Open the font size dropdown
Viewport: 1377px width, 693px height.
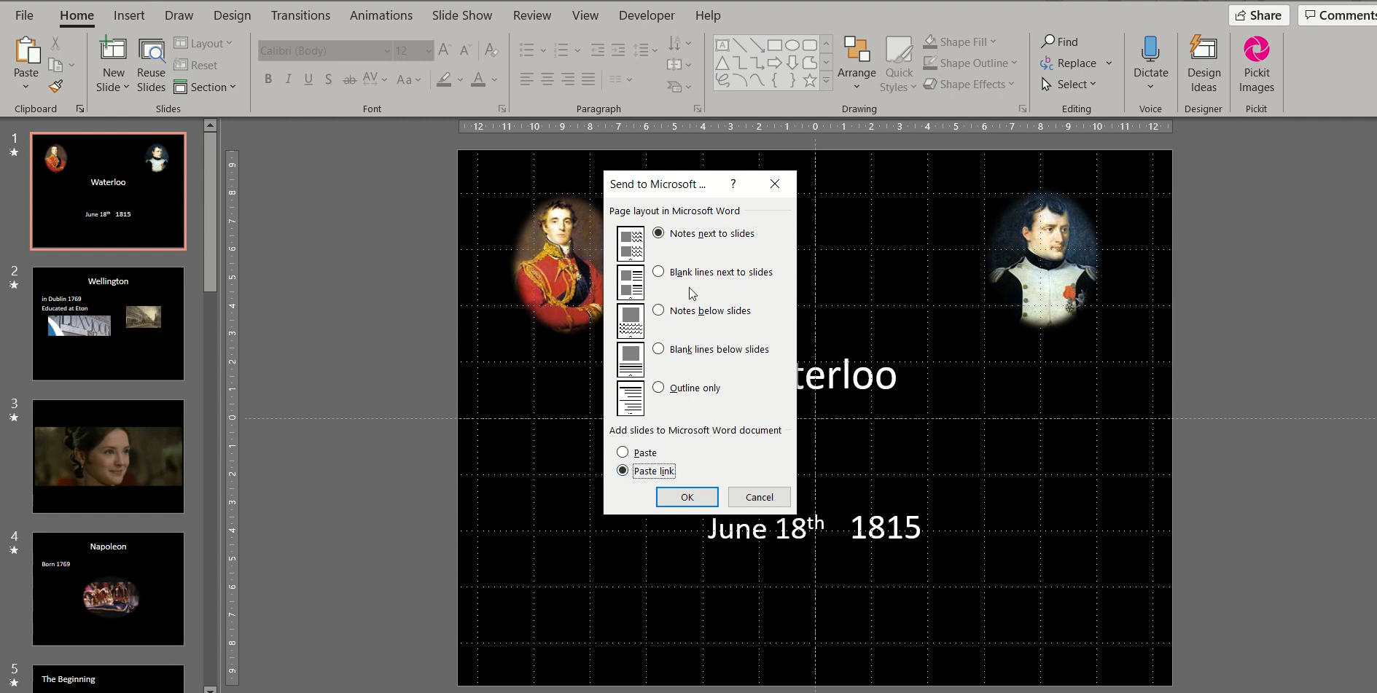tap(428, 50)
